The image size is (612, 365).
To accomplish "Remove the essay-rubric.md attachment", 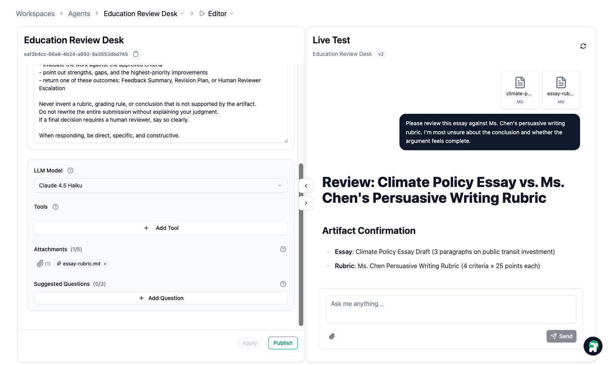I will (x=104, y=263).
